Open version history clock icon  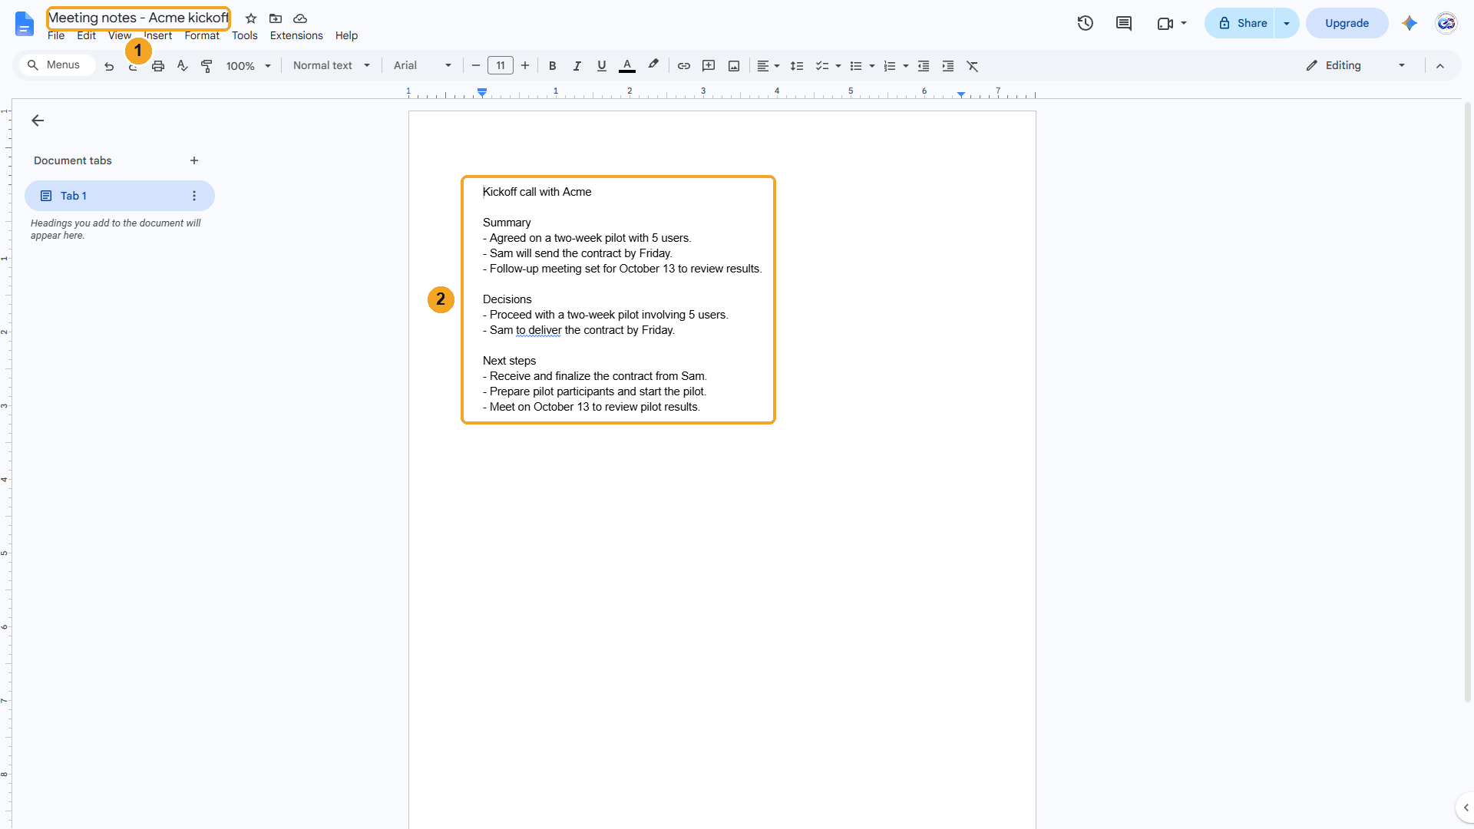pos(1085,23)
